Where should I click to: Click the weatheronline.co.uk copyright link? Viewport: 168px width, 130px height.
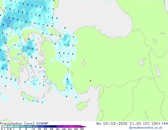pyautogui.click(x=146, y=128)
